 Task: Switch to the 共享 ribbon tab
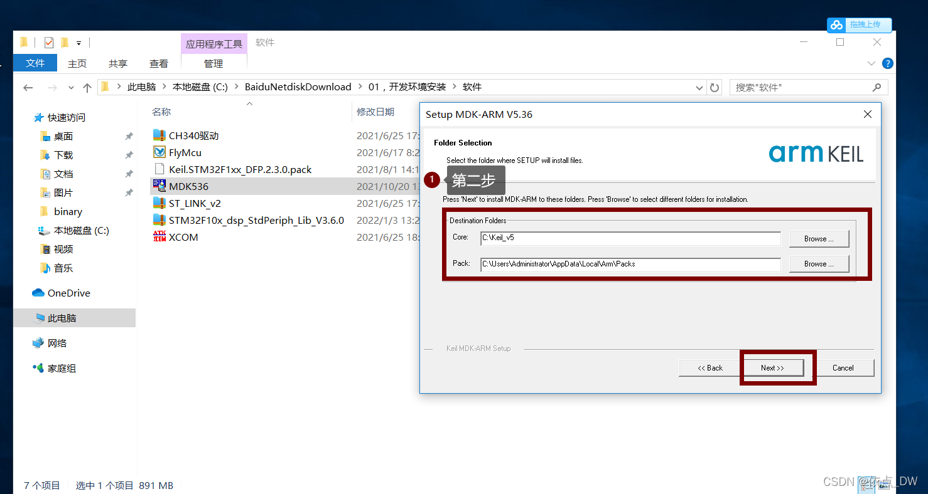(x=118, y=63)
